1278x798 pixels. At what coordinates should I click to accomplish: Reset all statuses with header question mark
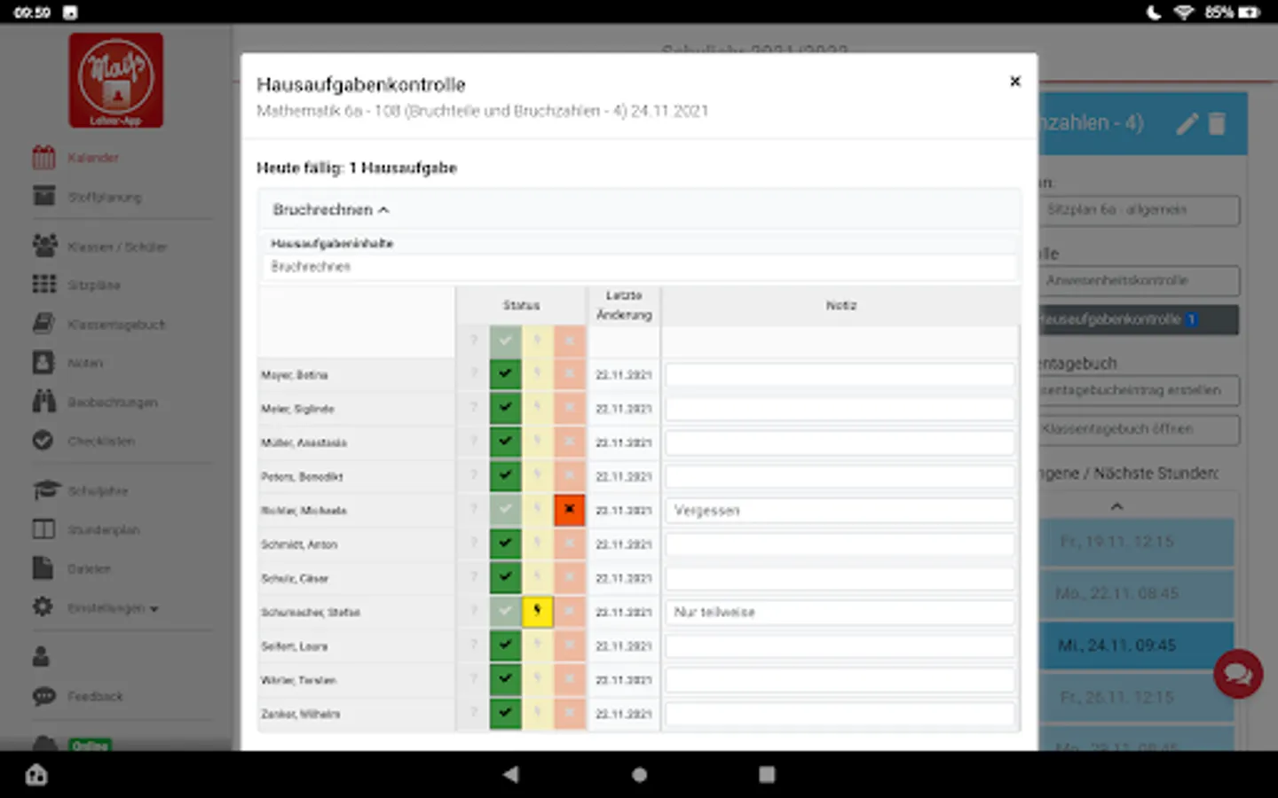point(473,340)
